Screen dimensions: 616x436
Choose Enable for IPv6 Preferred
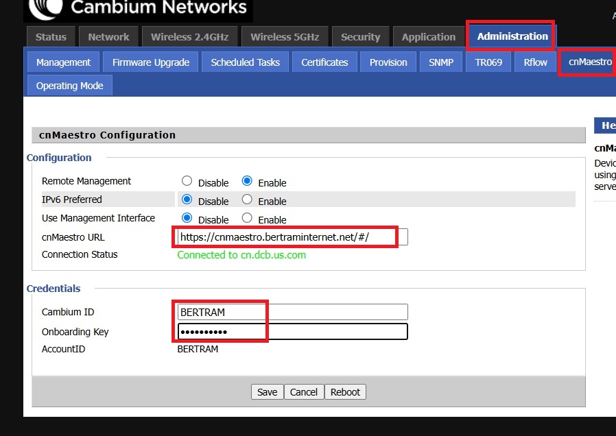click(x=247, y=200)
